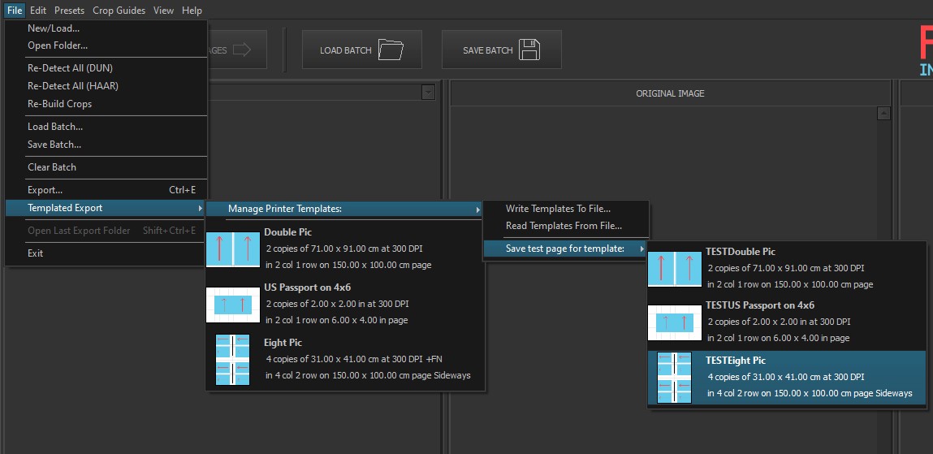Choose the TESTEight Pic test page icon
933x454 pixels.
tap(674, 378)
